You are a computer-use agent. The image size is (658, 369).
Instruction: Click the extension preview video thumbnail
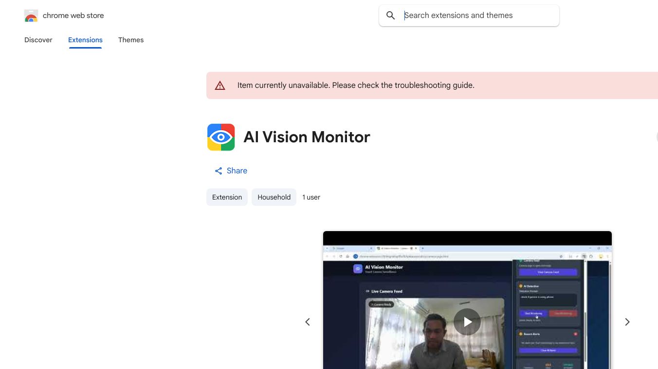pos(467,300)
